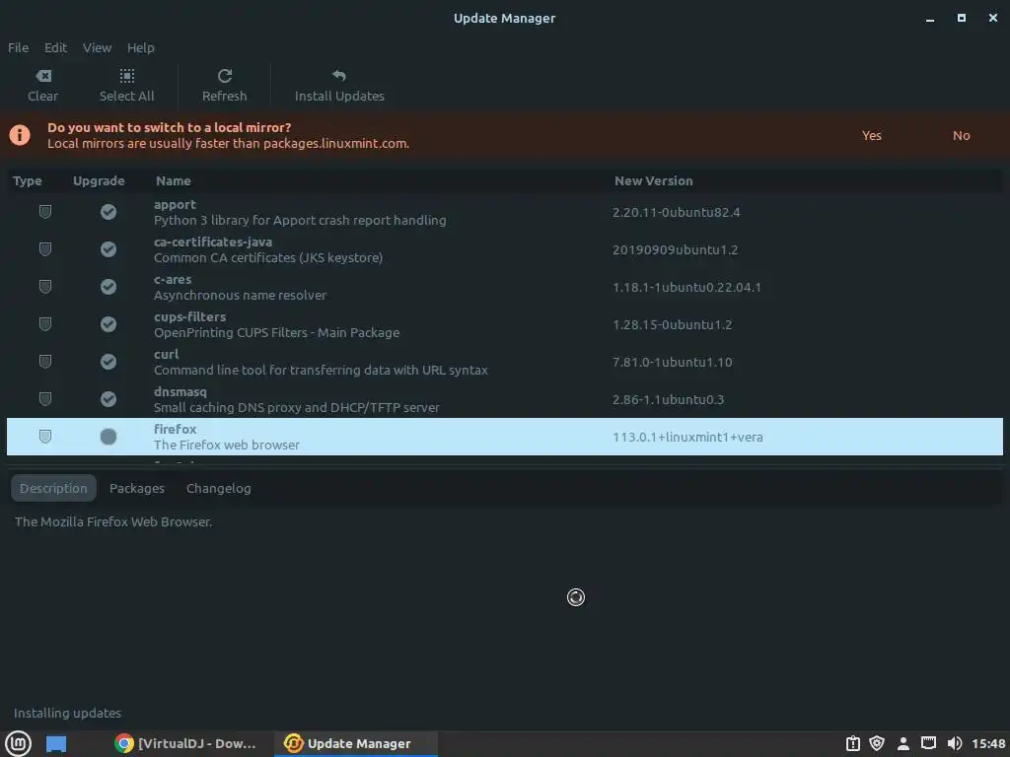Open the View menu
Image resolution: width=1010 pixels, height=757 pixels.
[98, 47]
